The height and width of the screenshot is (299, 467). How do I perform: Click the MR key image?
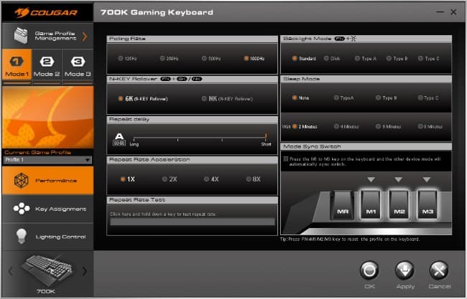click(x=343, y=205)
